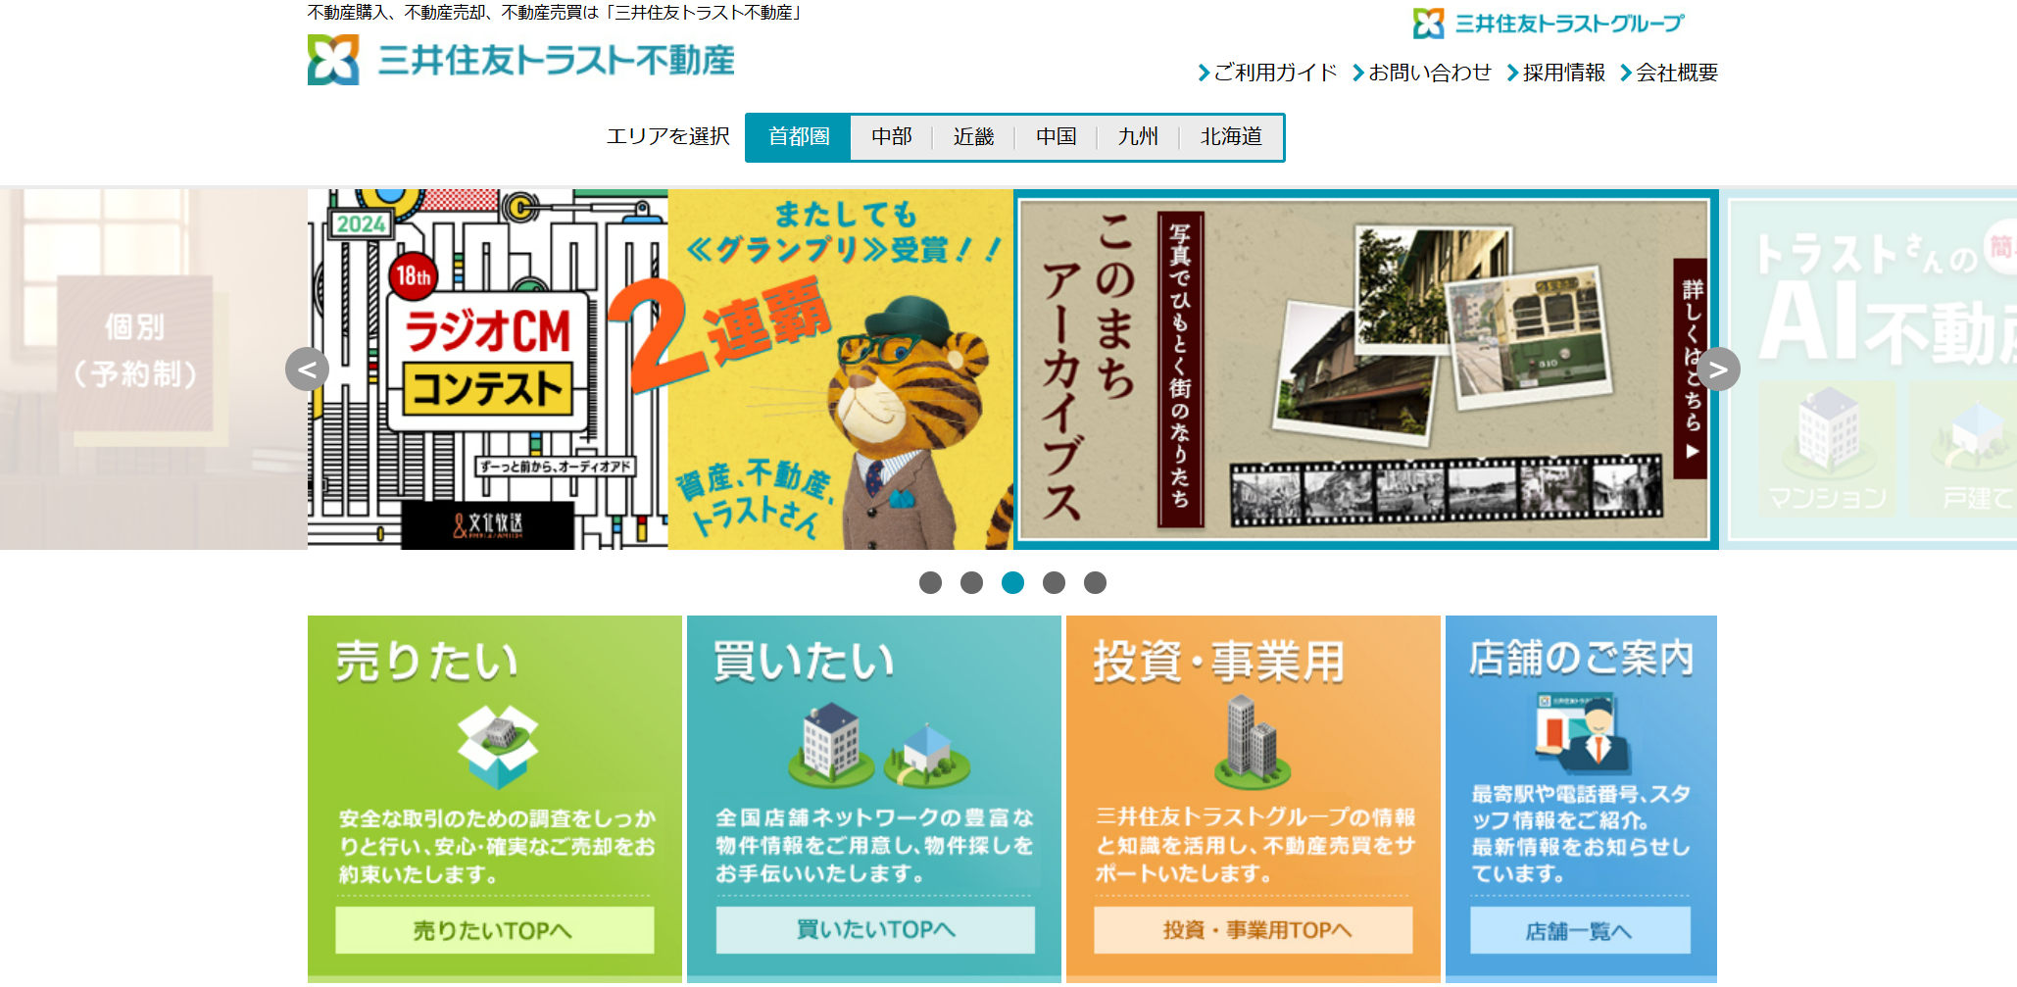Go to next carousel slide arrow
The height and width of the screenshot is (987, 2017).
click(1718, 370)
